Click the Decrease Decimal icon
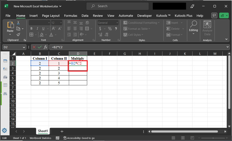The image size is (232, 141). pos(106,35)
